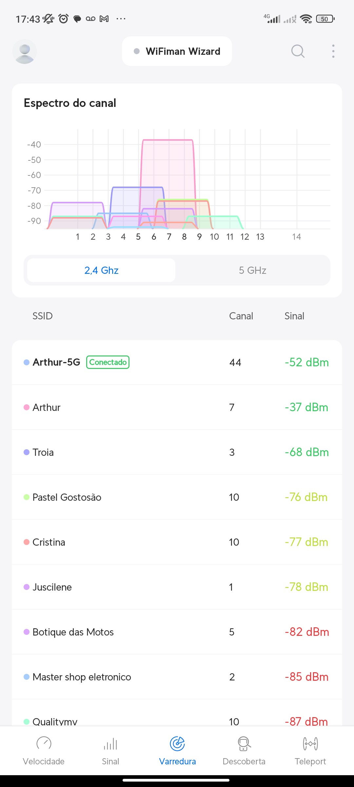
Task: Tap the pink Arthur peak in spectrum chart
Action: [x=168, y=164]
